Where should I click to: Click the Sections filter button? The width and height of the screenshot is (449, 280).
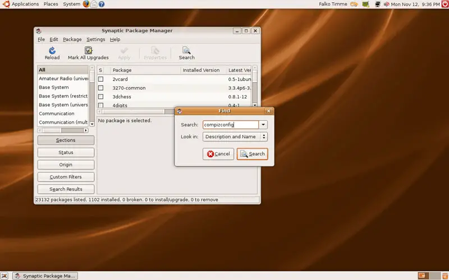[x=66, y=141]
